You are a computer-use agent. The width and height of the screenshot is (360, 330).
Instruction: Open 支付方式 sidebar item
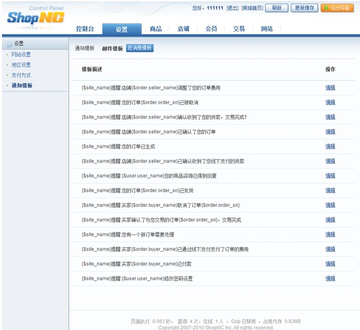click(x=21, y=75)
